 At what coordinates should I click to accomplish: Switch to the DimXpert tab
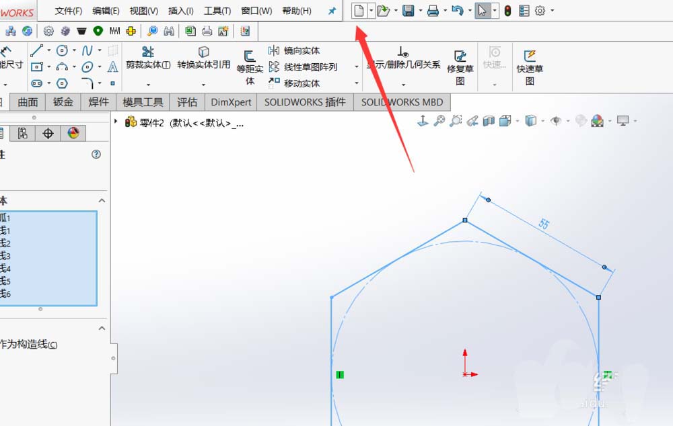pos(231,102)
